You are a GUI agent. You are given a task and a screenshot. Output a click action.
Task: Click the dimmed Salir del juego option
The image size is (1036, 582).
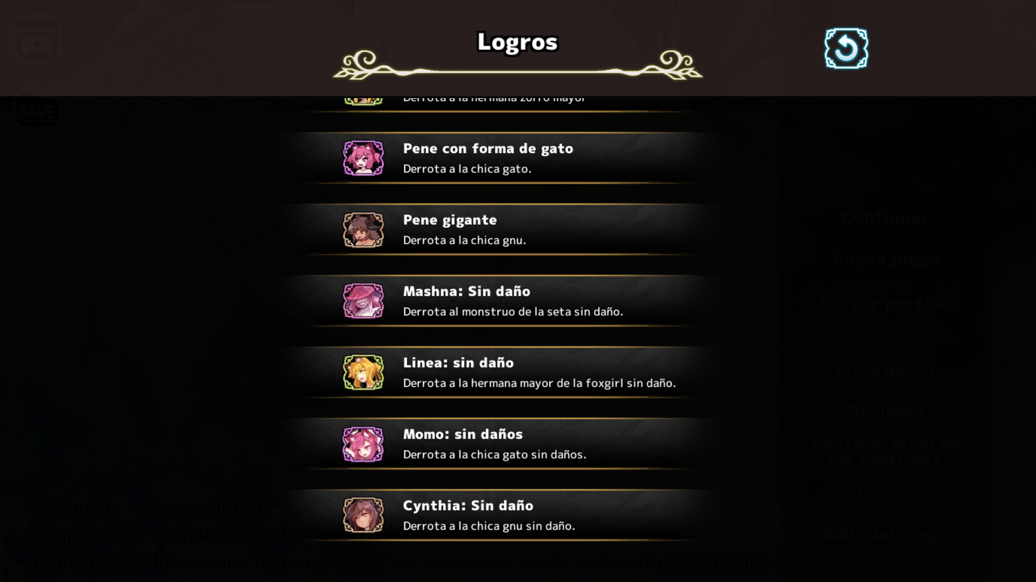click(885, 533)
